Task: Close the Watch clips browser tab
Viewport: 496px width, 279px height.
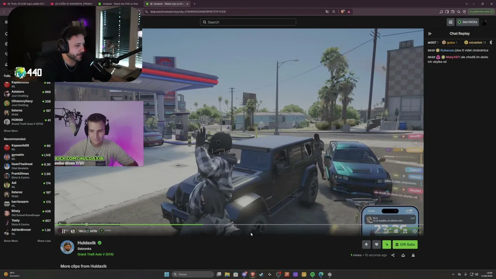Action: [x=187, y=4]
